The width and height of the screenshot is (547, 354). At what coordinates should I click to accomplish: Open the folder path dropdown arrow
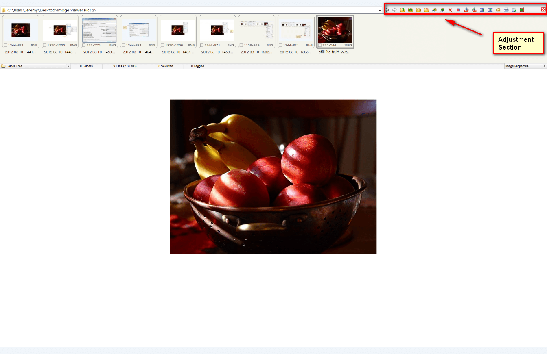click(380, 10)
